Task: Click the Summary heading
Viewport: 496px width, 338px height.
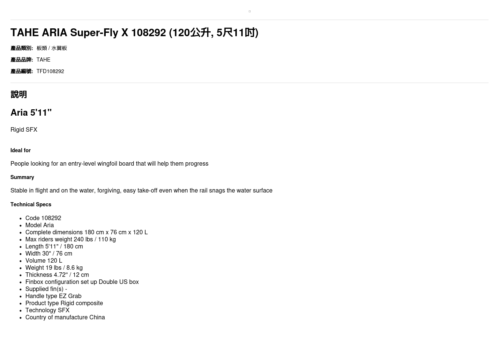Action: click(22, 177)
